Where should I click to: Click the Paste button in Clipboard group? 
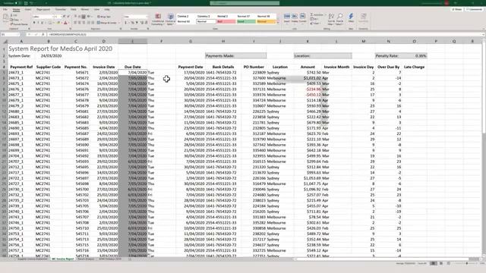click(5, 19)
